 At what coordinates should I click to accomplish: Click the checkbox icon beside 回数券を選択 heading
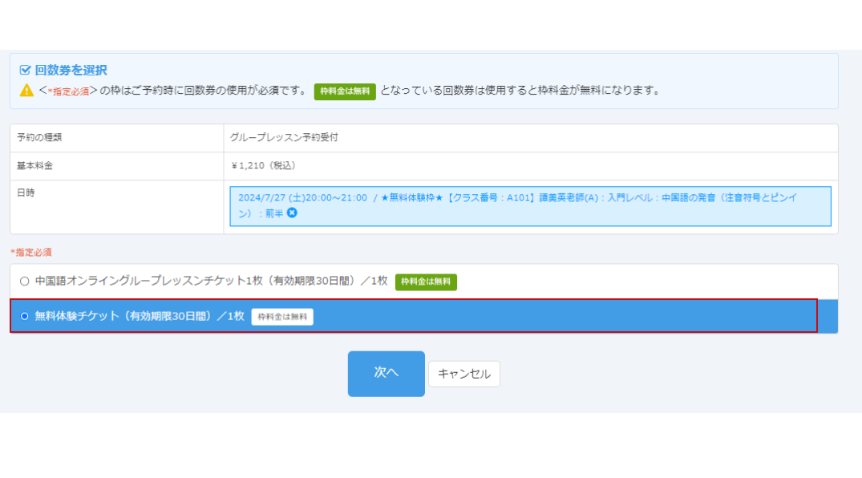point(25,70)
